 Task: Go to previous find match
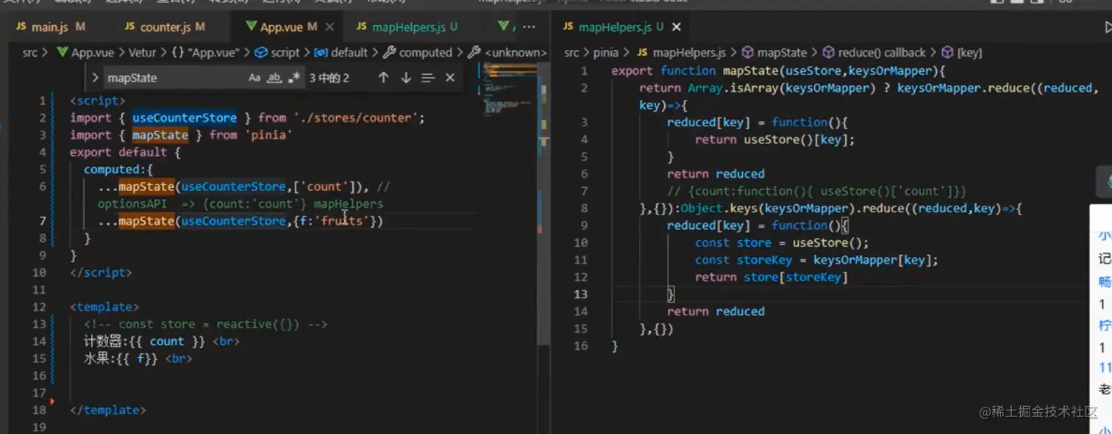tap(383, 78)
